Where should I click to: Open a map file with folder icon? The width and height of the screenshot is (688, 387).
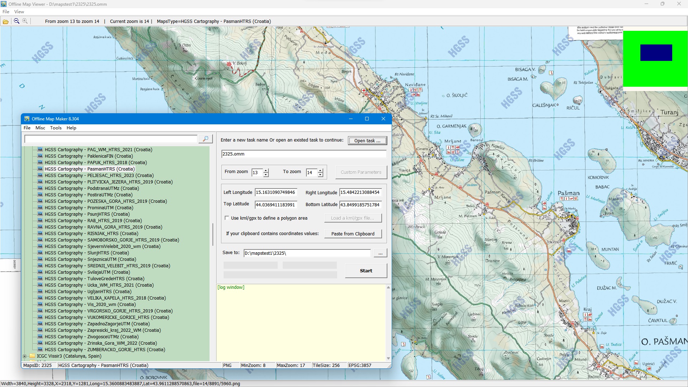[6, 21]
